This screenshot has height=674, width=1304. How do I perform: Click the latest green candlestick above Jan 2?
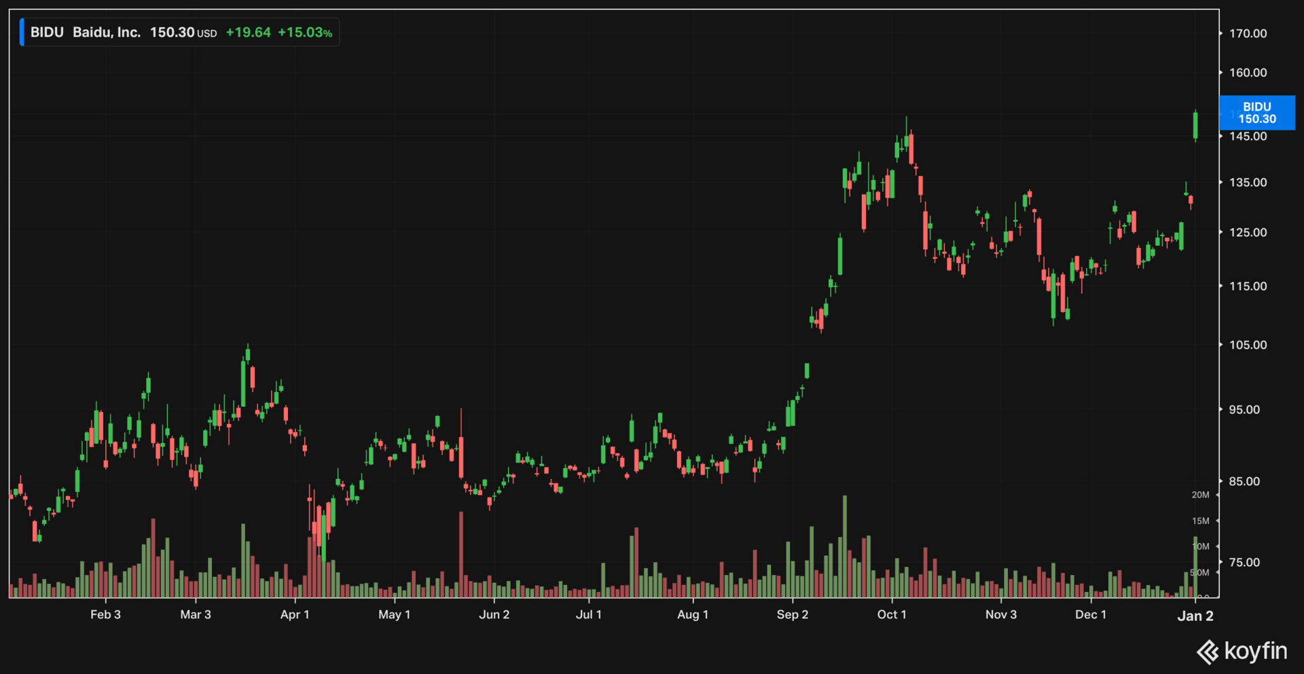pyautogui.click(x=1195, y=126)
